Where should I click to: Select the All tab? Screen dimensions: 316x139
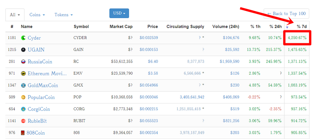(15, 15)
